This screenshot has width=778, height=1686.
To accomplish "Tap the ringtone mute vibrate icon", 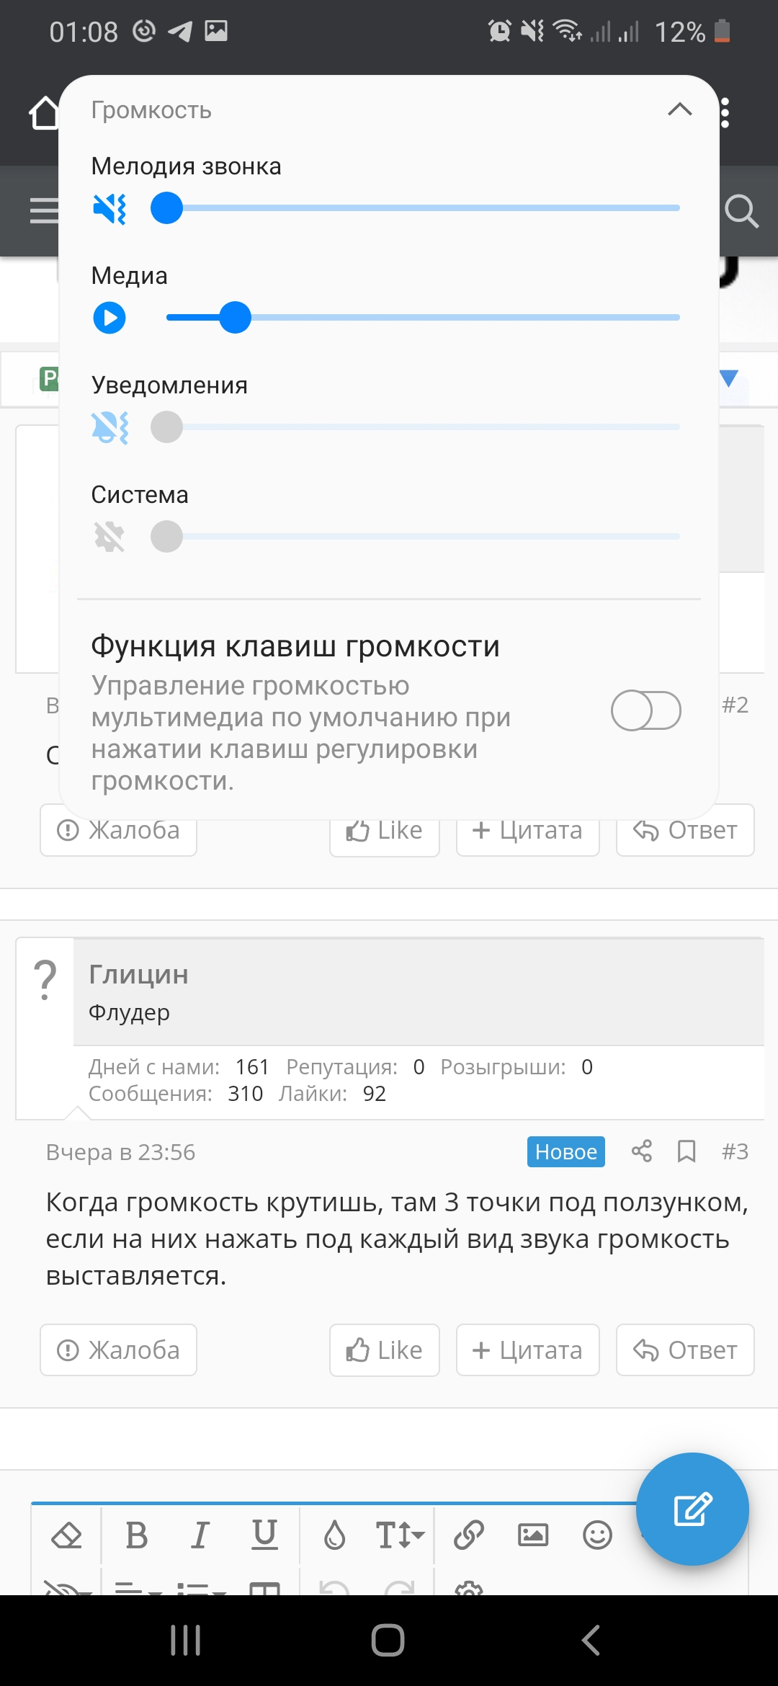I will (x=109, y=209).
